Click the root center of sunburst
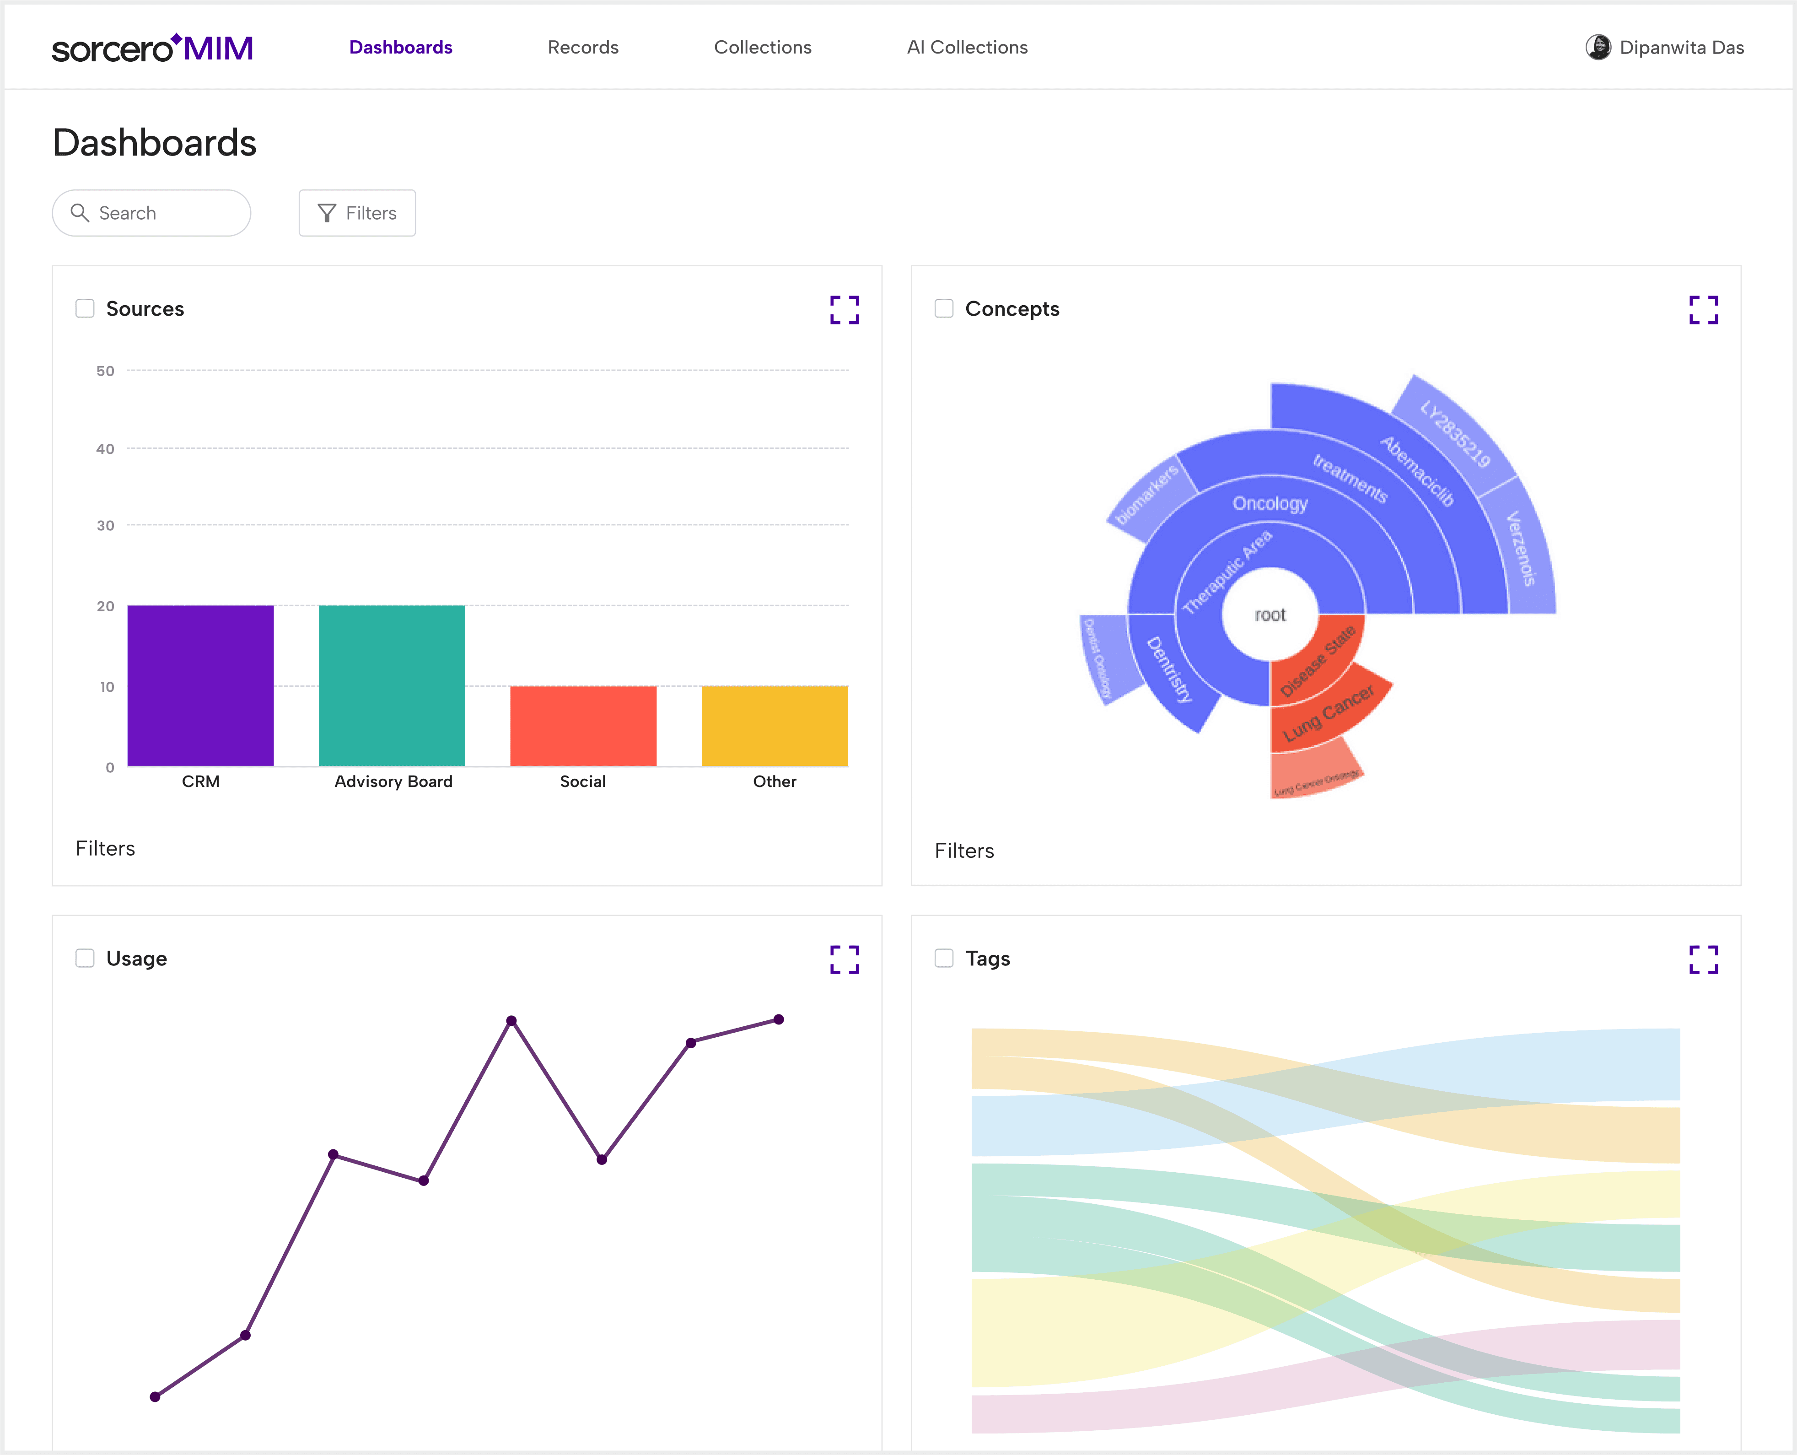 click(x=1270, y=614)
